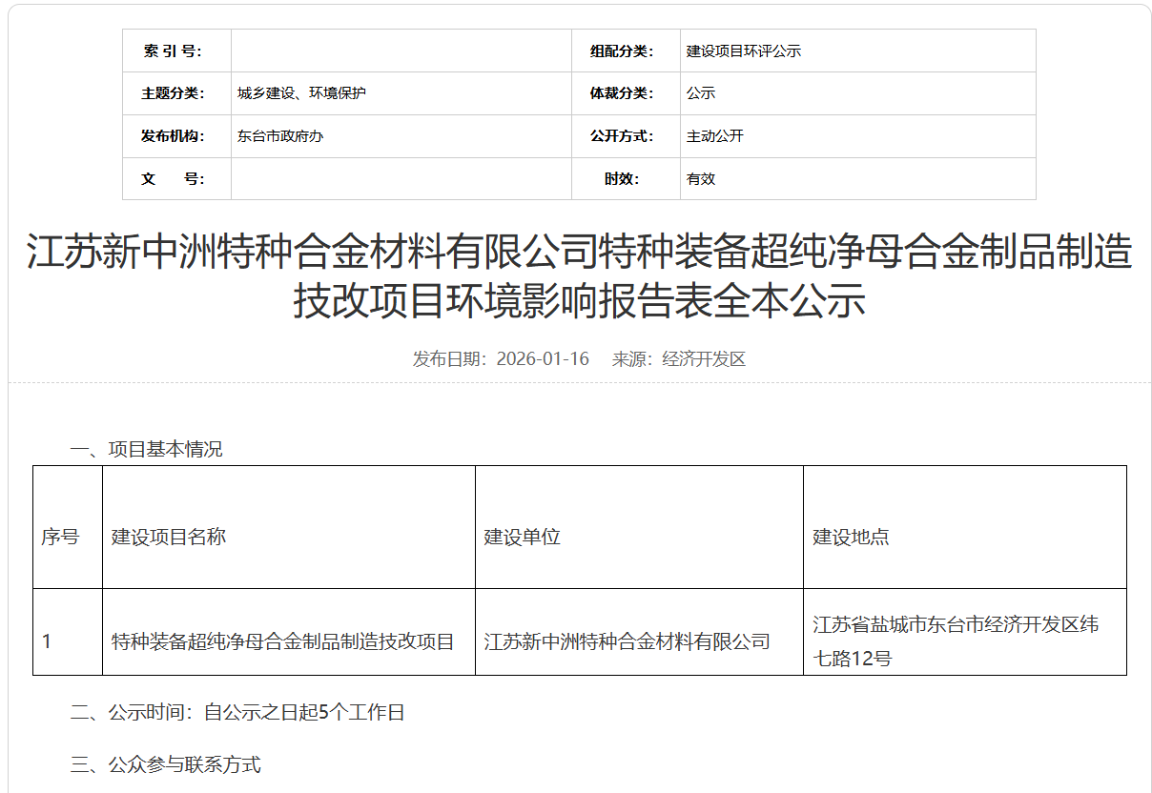Click the 文号 label cell
1152x793 pixels.
point(176,179)
